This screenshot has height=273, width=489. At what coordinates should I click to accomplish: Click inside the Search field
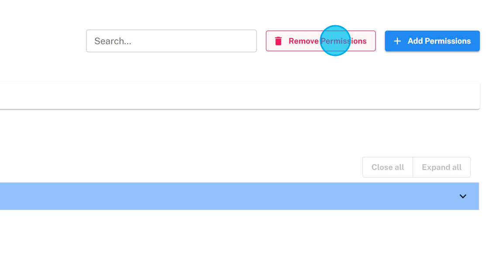(171, 41)
